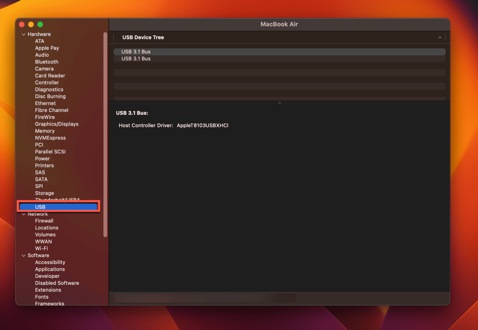Collapse the Software section chevron
Image resolution: width=478 pixels, height=330 pixels.
point(24,255)
